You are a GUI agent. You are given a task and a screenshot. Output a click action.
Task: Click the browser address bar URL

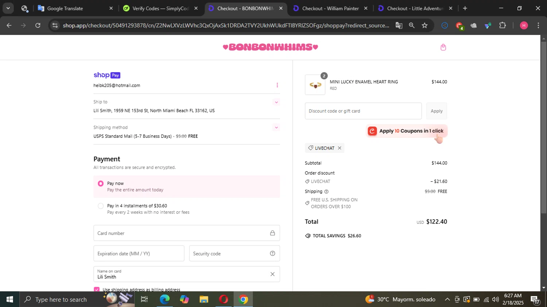tap(226, 25)
